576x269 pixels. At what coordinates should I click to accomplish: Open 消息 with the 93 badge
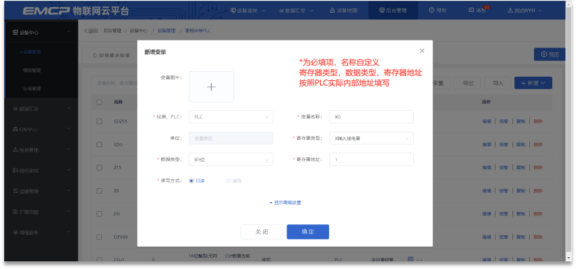pyautogui.click(x=477, y=10)
